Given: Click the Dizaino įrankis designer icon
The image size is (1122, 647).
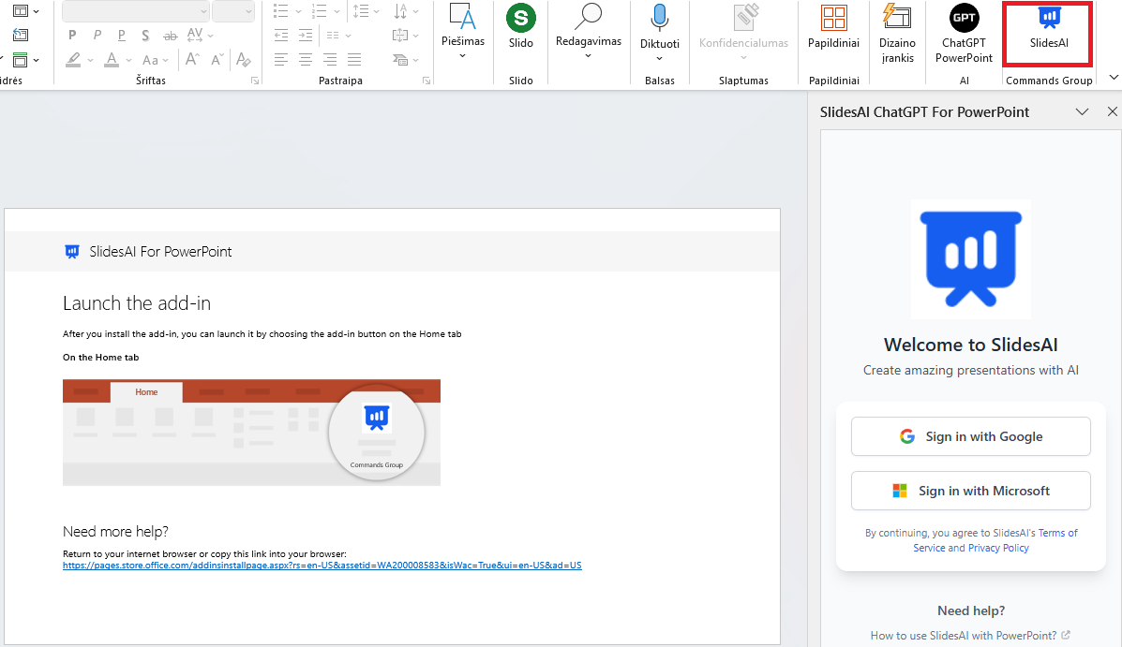Looking at the screenshot, I should point(897,34).
